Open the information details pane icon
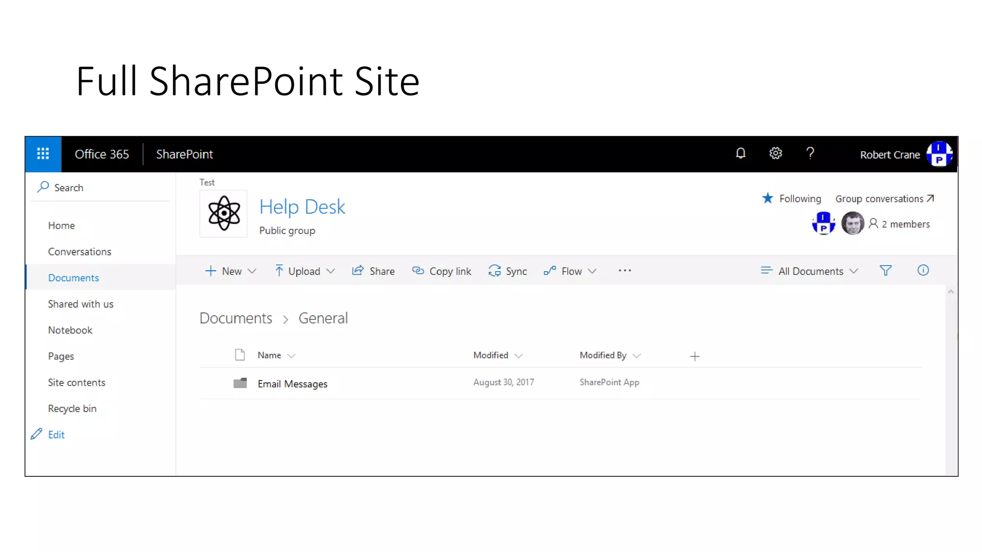Screen dimensions: 982x552 923,270
